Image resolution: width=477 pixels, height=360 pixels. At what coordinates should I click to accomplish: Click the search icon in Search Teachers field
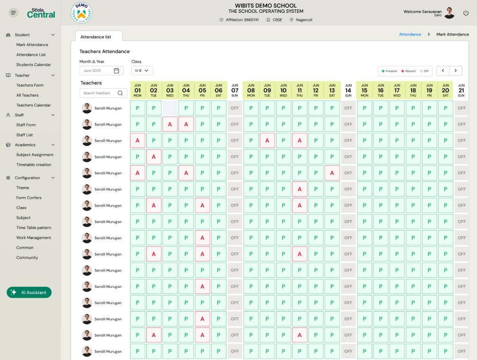point(119,93)
